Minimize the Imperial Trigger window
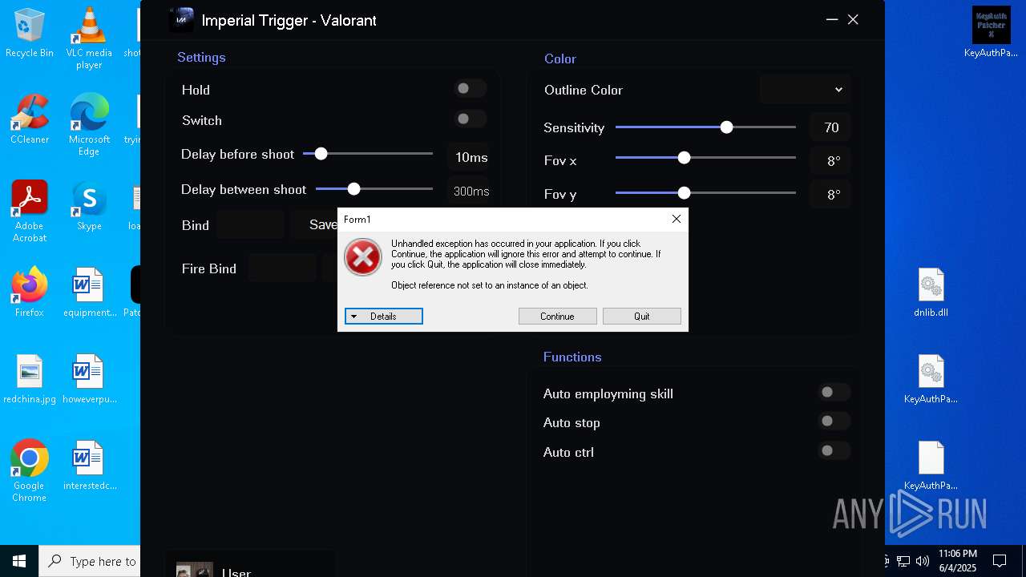1026x577 pixels. 832,19
